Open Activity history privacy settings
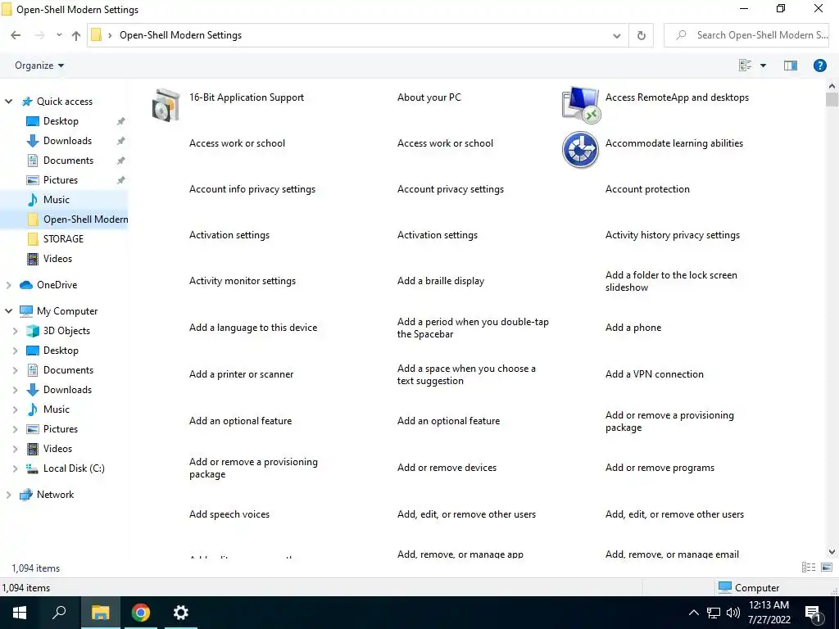This screenshot has width=839, height=629. pos(673,235)
